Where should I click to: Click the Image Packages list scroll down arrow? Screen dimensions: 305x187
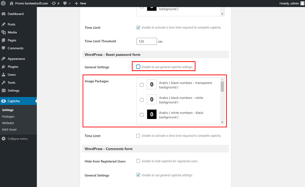click(x=222, y=122)
